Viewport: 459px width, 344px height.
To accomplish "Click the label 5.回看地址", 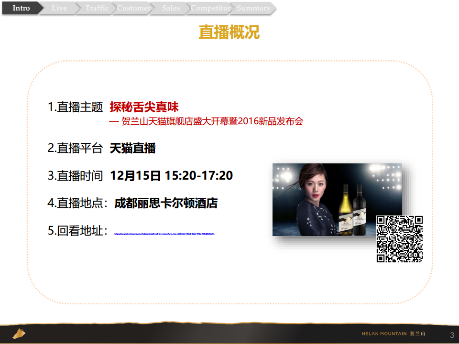I will (77, 231).
